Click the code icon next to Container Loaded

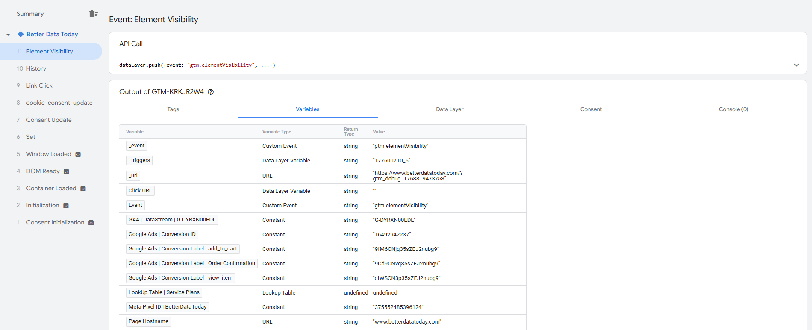click(x=83, y=189)
